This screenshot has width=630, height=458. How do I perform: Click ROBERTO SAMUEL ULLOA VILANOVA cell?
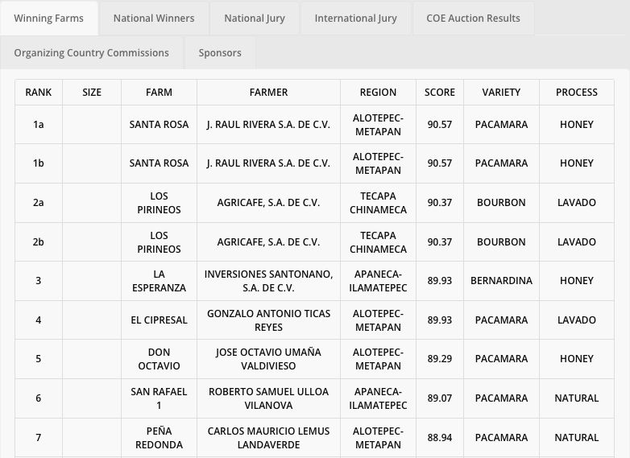click(269, 398)
